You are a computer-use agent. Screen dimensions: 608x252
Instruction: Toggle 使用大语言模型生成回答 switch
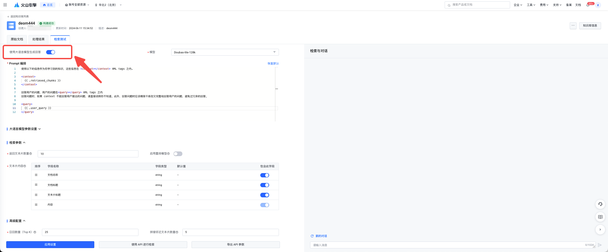point(50,52)
